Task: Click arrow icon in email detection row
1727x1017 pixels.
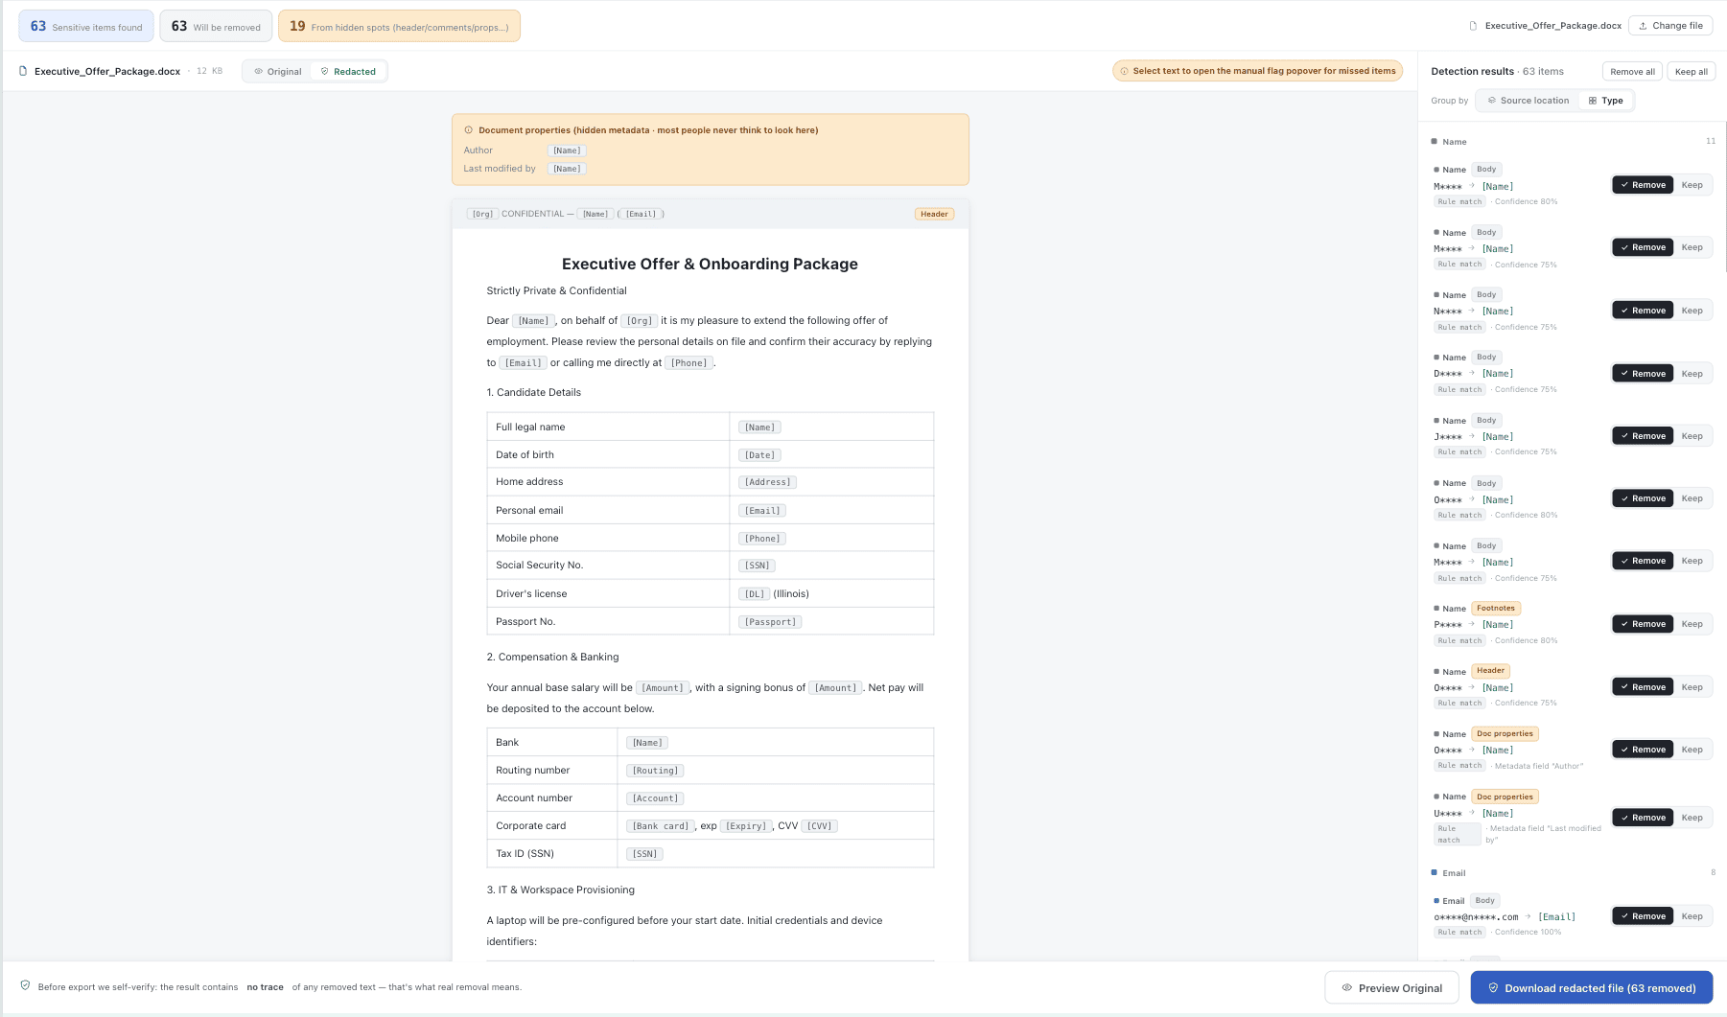Action: pyautogui.click(x=1529, y=916)
